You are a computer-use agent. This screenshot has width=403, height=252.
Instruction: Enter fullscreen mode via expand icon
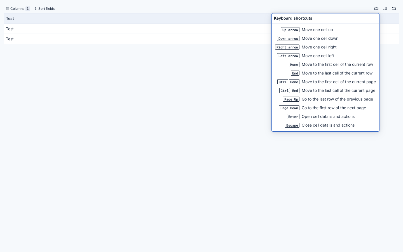(x=394, y=9)
